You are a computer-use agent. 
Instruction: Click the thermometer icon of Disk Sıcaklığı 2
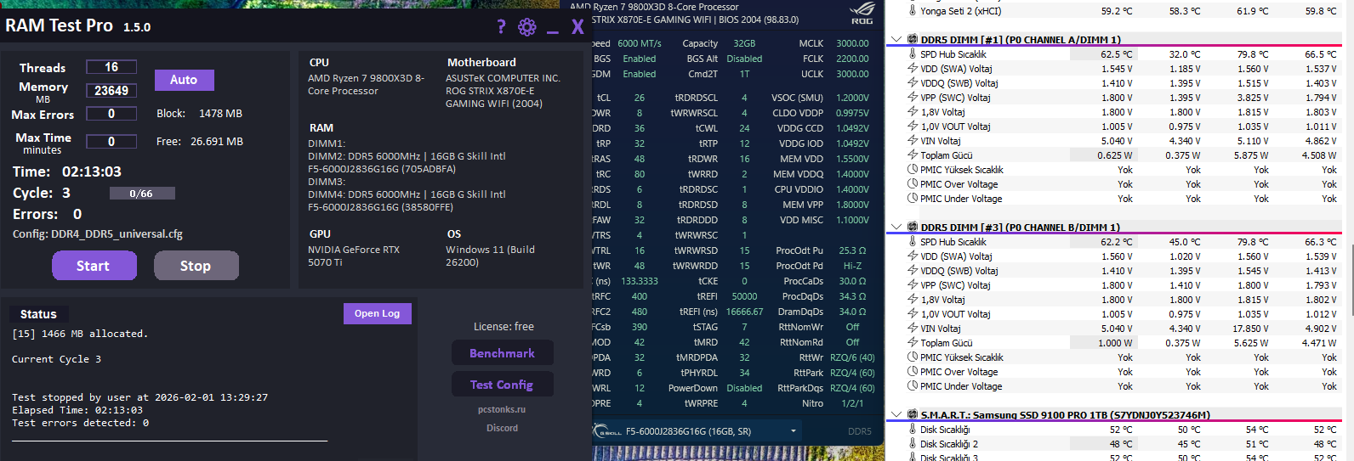tap(913, 444)
